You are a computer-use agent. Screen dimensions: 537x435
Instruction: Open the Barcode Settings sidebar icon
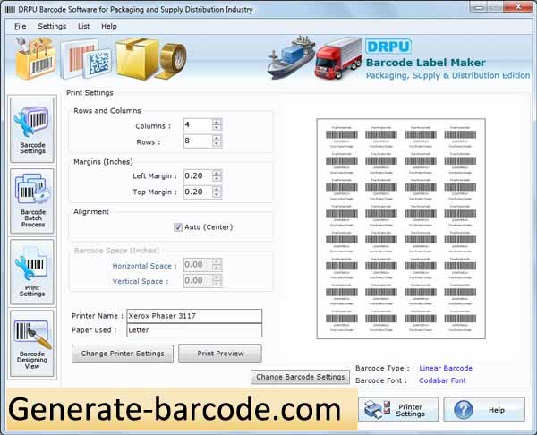pos(32,130)
